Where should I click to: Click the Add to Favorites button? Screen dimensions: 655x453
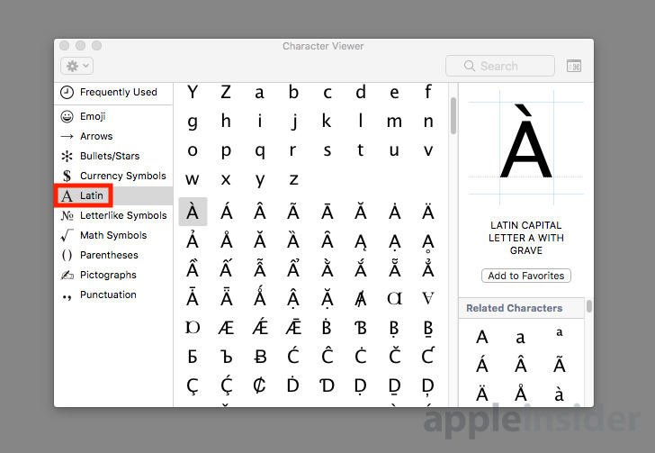pyautogui.click(x=526, y=276)
